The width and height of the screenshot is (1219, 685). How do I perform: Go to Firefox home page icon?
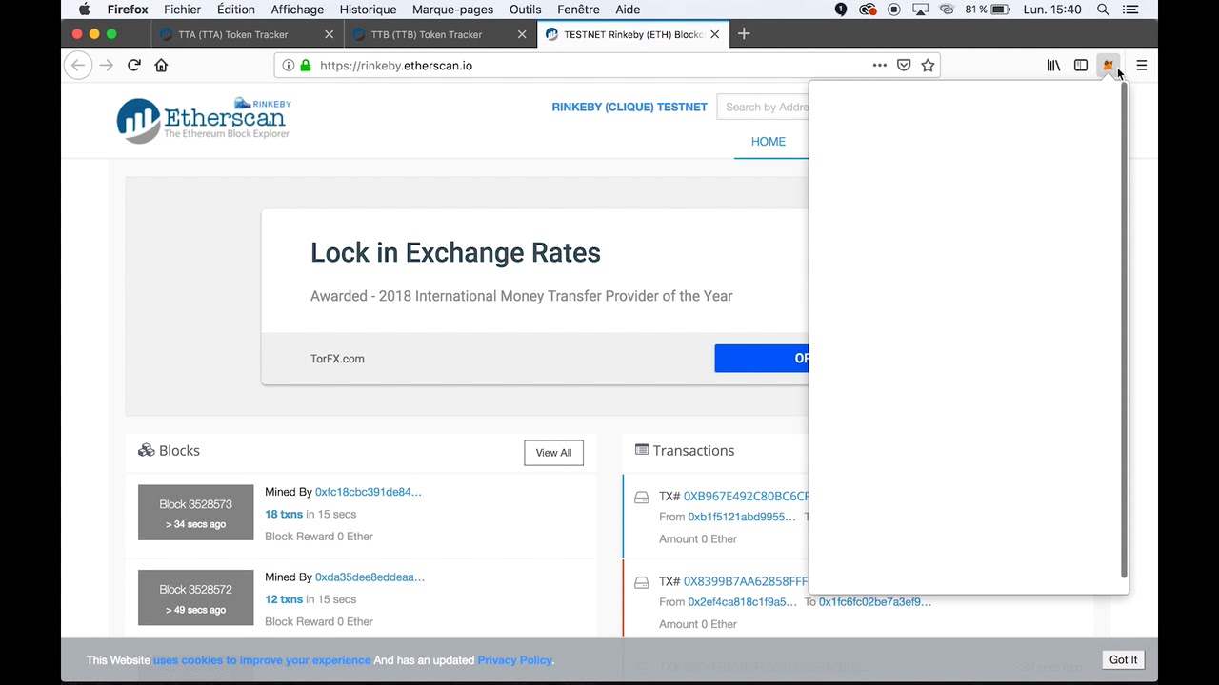point(161,66)
